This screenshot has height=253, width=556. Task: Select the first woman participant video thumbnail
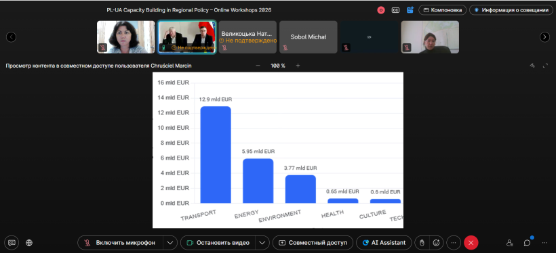126,37
